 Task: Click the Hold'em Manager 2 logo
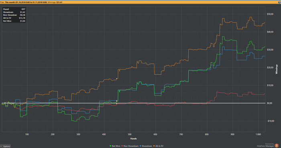pyautogui.click(x=277, y=146)
